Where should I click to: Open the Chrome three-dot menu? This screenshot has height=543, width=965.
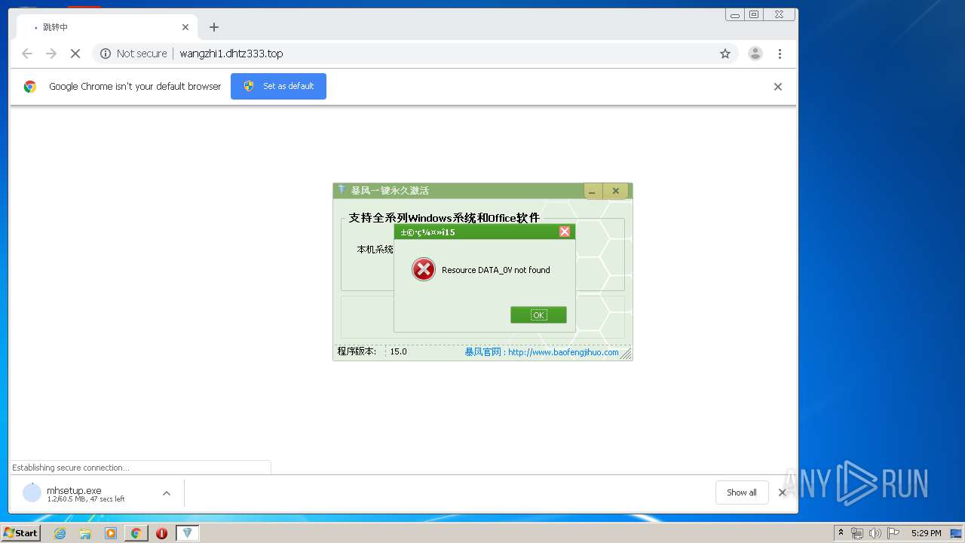780,54
